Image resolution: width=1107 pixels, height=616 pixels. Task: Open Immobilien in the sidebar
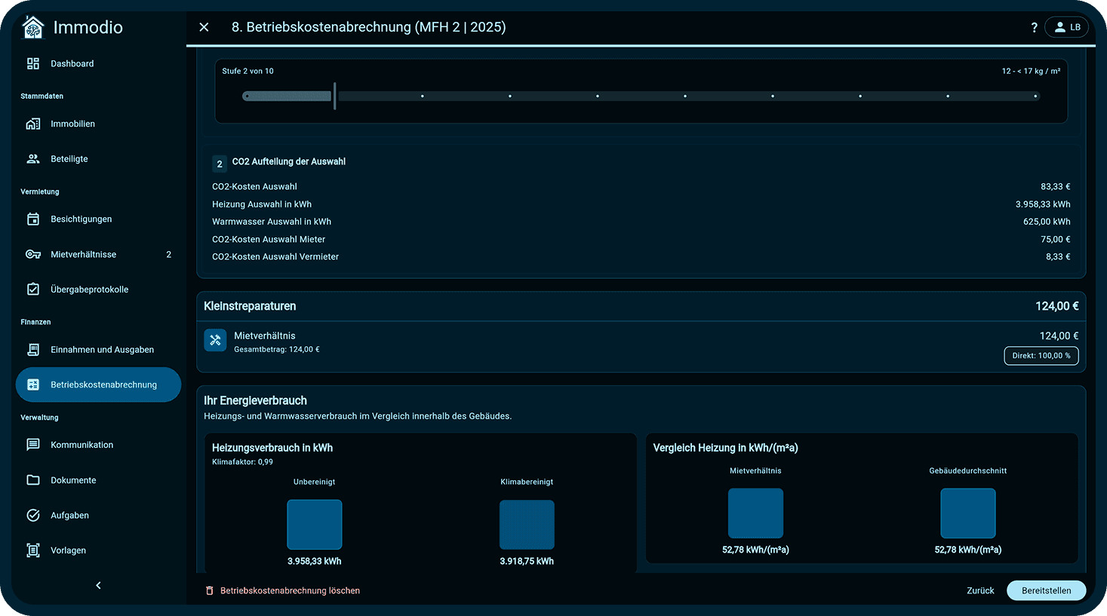[x=98, y=124]
